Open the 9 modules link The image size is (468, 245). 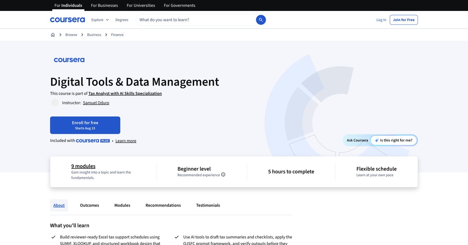coord(83,166)
